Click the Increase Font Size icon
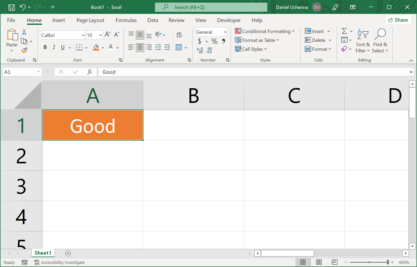This screenshot has width=417, height=267. 108,34
